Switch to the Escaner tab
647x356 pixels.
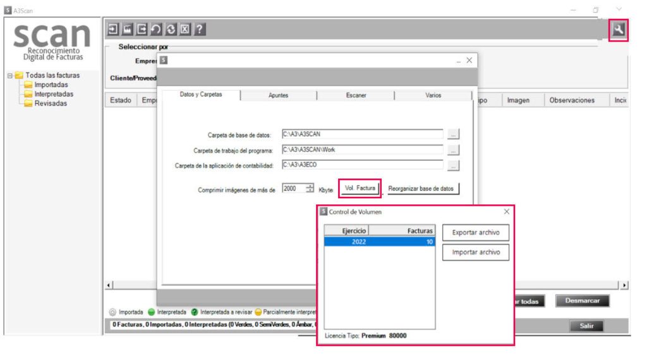tap(356, 95)
